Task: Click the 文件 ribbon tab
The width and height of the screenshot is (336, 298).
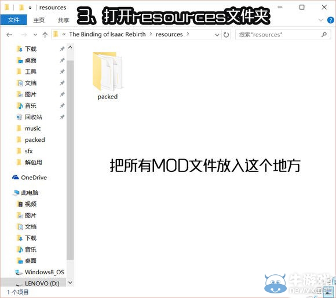Action: click(13, 20)
